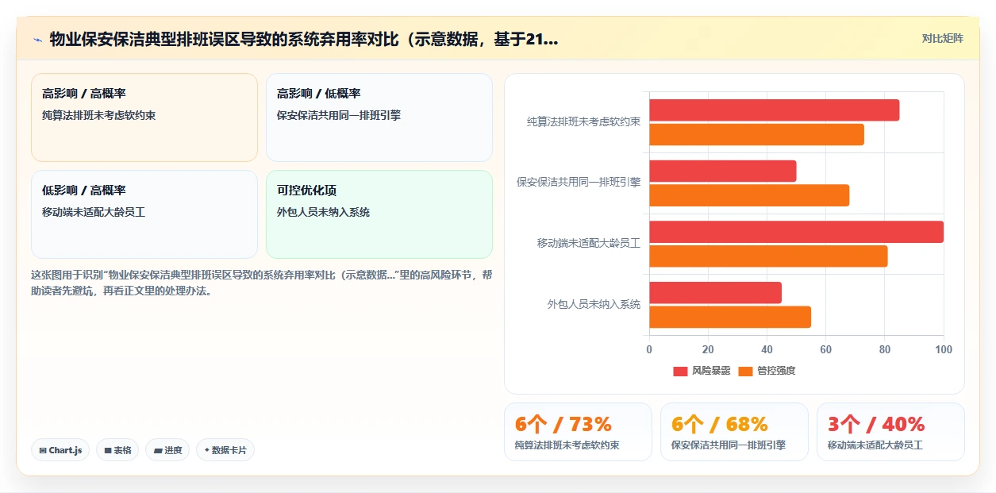The image size is (996, 493).
Task: Click chart axis label 纯算法排班未考虑软约束
Action: (x=583, y=122)
